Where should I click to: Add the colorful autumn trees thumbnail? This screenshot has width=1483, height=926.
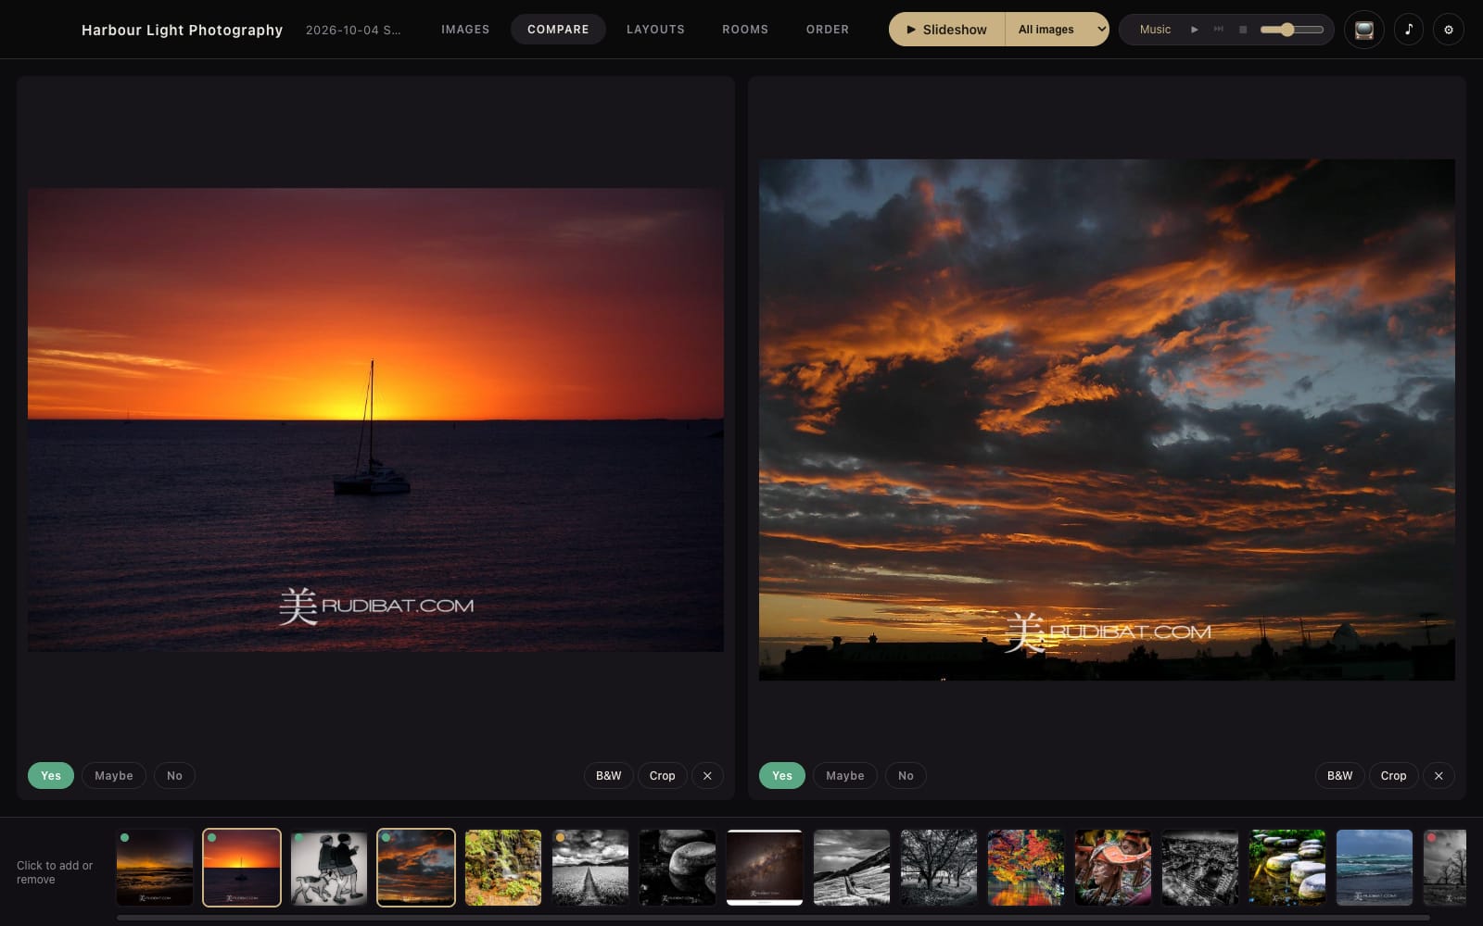tap(1026, 868)
